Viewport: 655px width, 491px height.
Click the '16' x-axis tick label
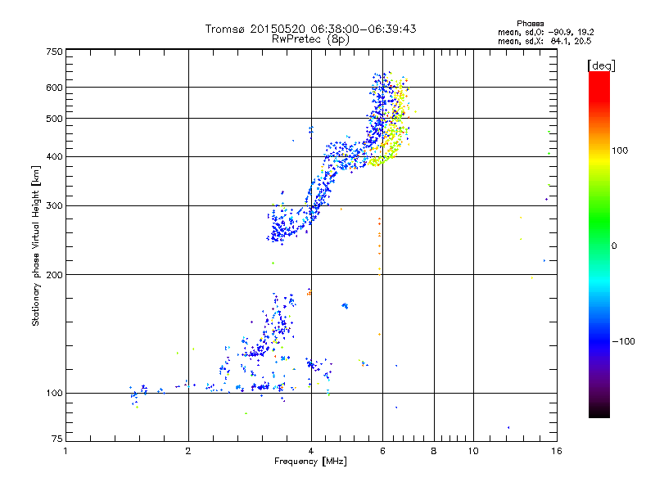[557, 451]
